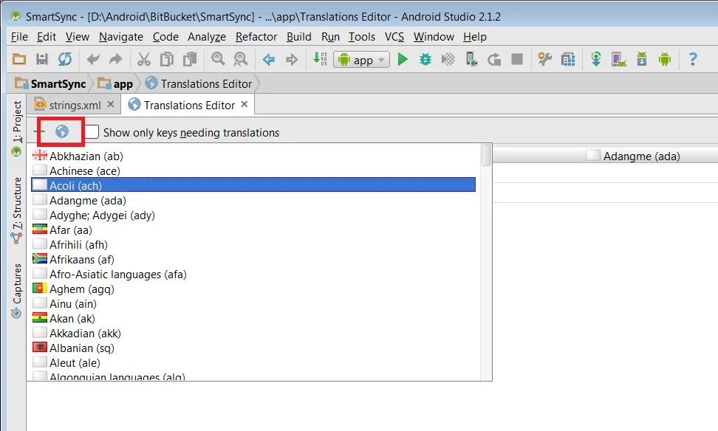Click the Debug app bug icon
The image size is (718, 431).
click(x=425, y=60)
